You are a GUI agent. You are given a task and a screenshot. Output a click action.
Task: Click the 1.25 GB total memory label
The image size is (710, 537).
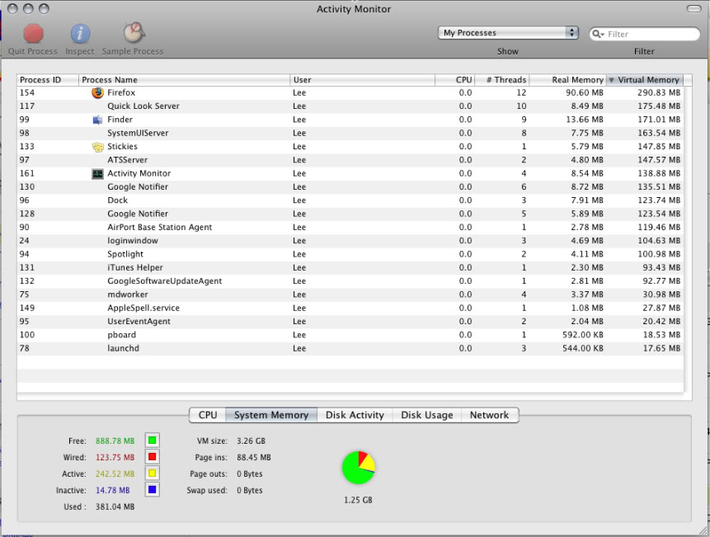pos(358,500)
